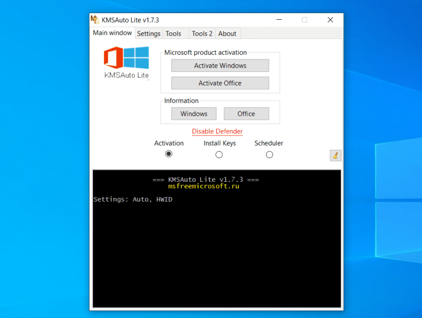Go to the Tools tab
Viewport: 422px width, 318px height.
coord(174,34)
